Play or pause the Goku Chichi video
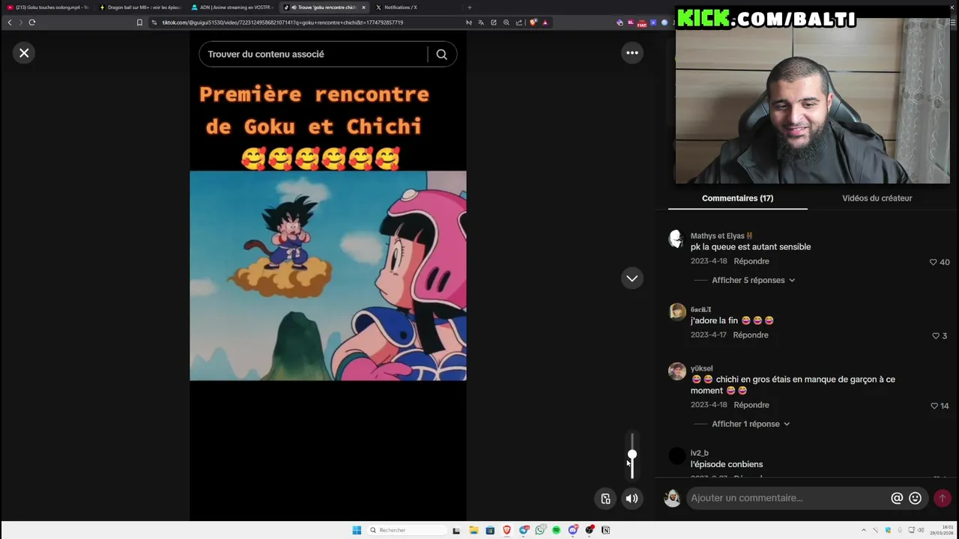This screenshot has width=959, height=539. click(327, 275)
